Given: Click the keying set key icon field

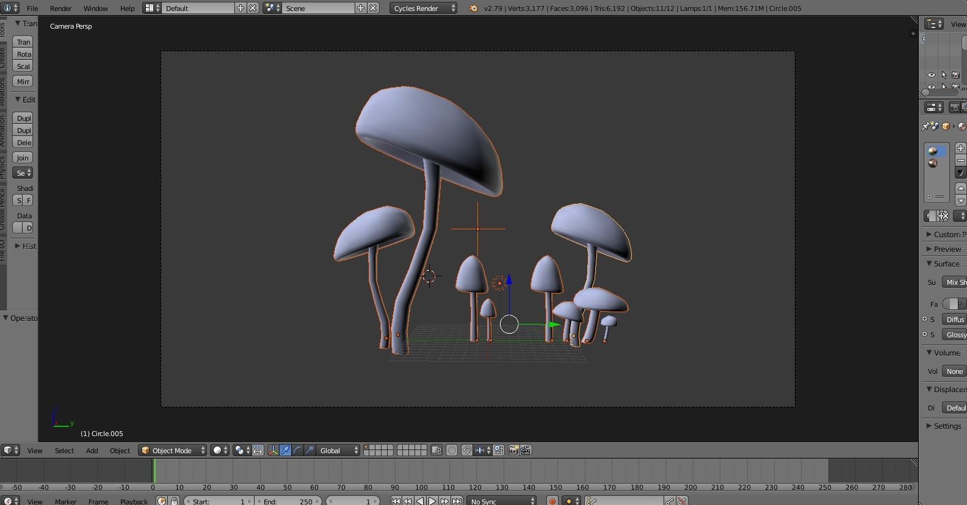Looking at the screenshot, I should (x=624, y=501).
